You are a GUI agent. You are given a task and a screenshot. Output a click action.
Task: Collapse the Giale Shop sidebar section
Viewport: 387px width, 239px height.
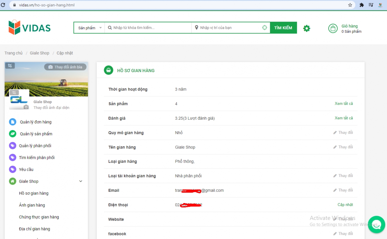pyautogui.click(x=80, y=181)
